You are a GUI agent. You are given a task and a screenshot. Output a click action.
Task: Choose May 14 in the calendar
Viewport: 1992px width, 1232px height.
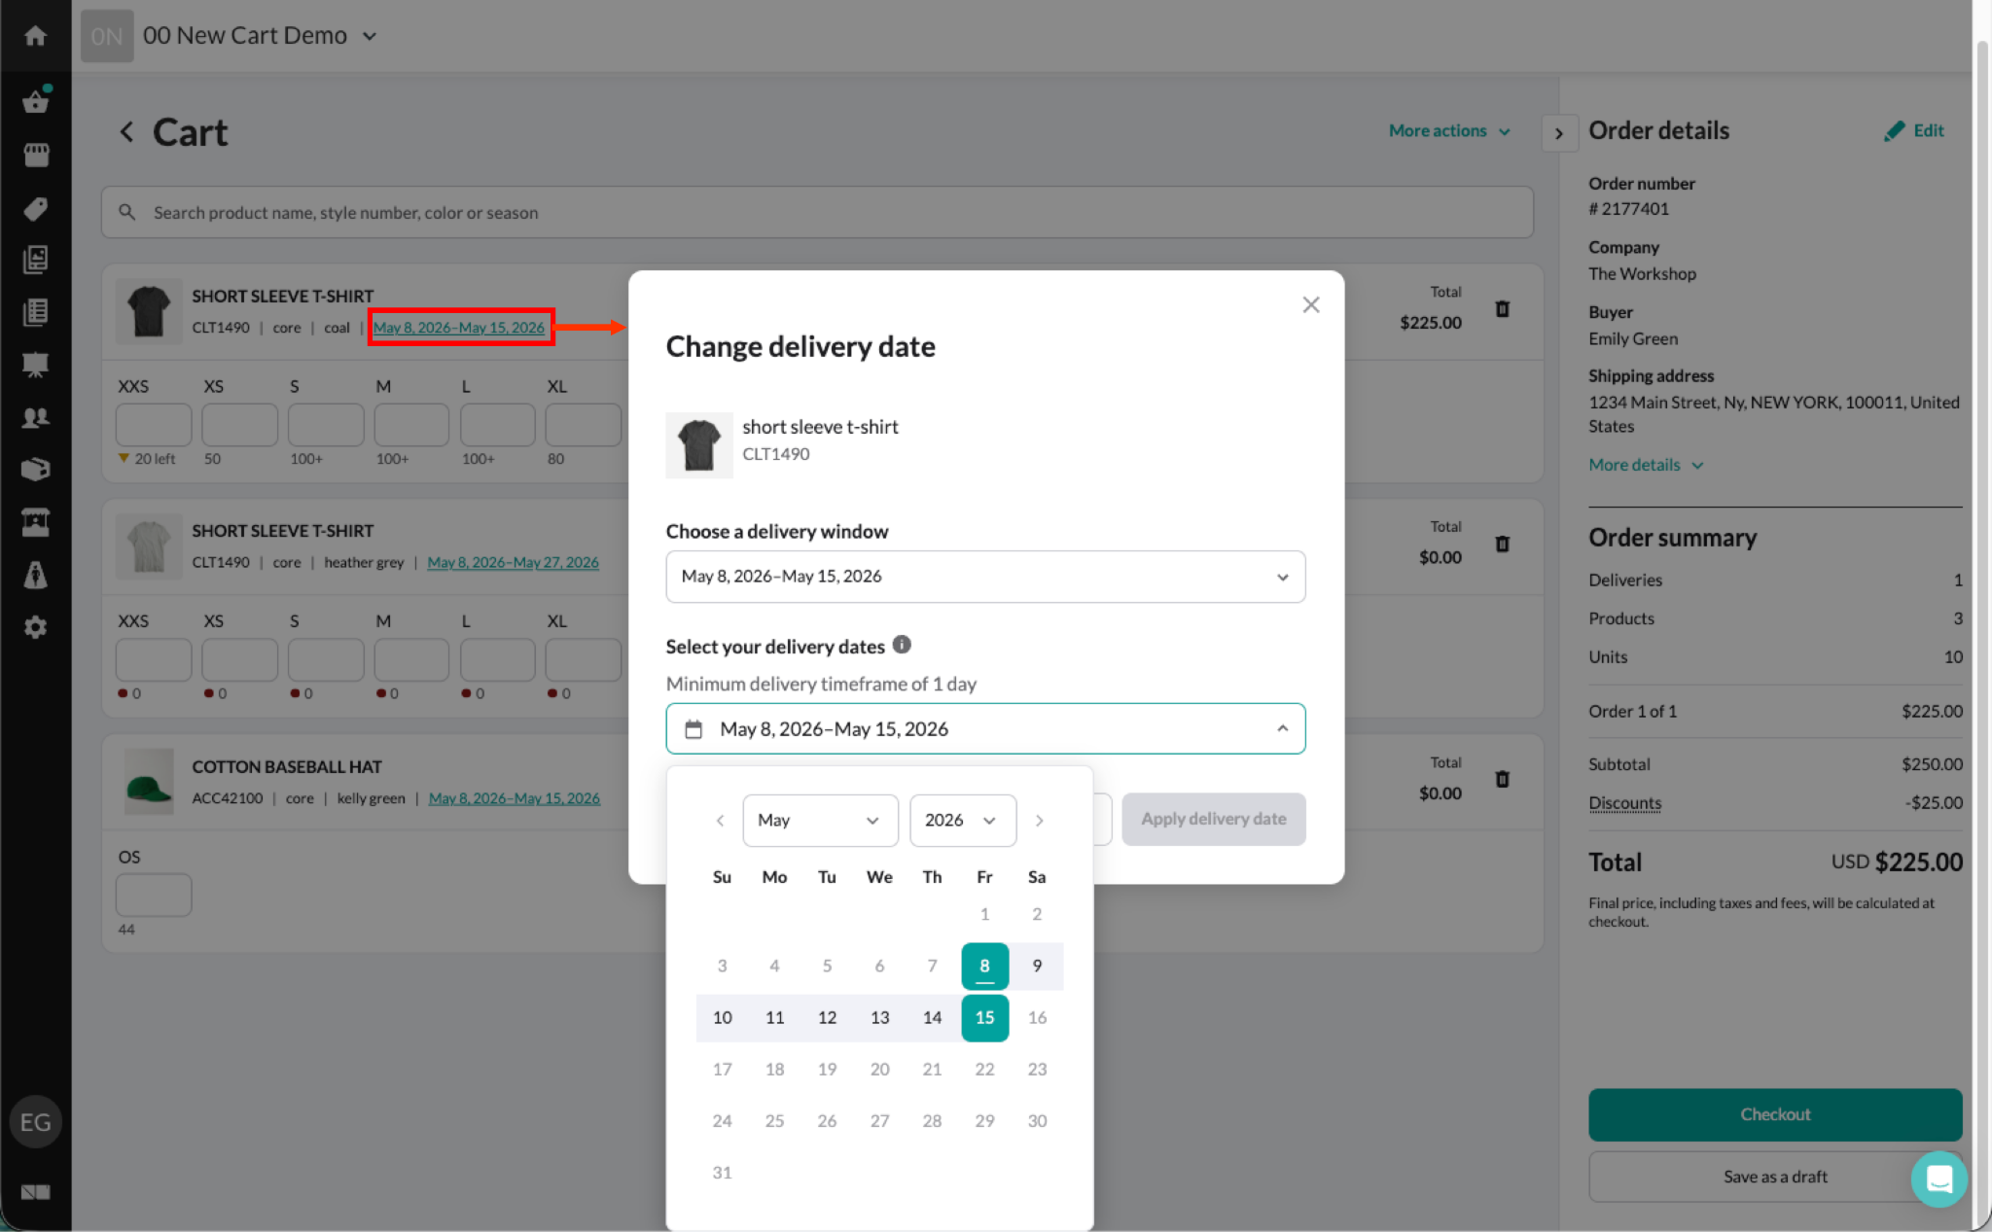point(932,1018)
